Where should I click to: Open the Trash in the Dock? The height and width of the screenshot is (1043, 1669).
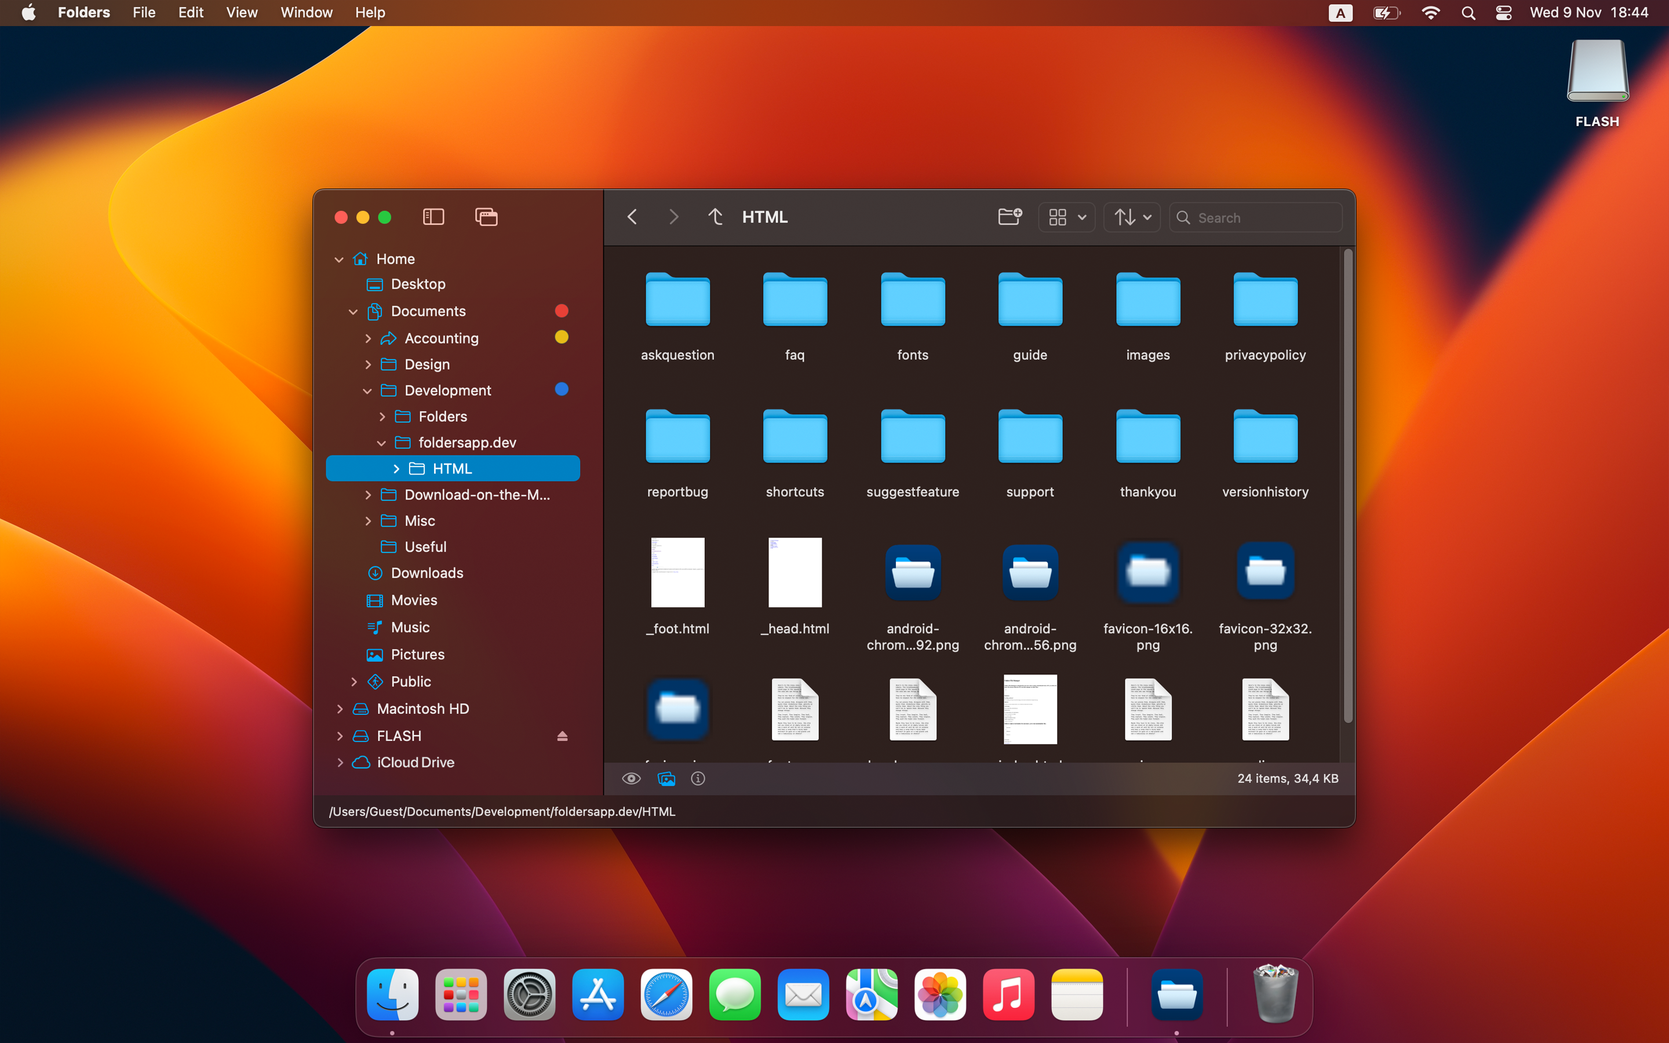(1275, 995)
